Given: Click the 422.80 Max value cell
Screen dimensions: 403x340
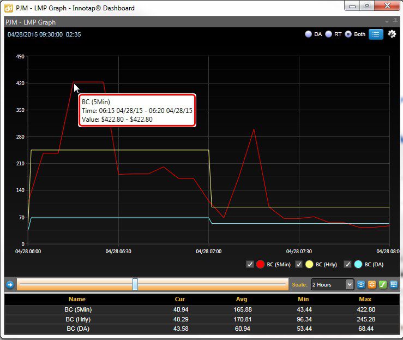Looking at the screenshot, I should click(366, 309).
